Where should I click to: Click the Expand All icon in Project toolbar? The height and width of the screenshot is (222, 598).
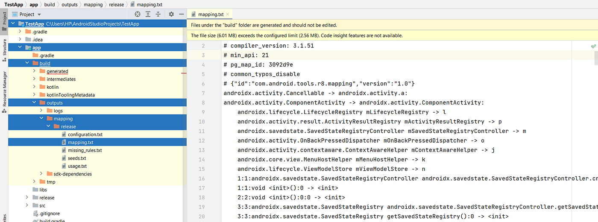click(x=148, y=14)
